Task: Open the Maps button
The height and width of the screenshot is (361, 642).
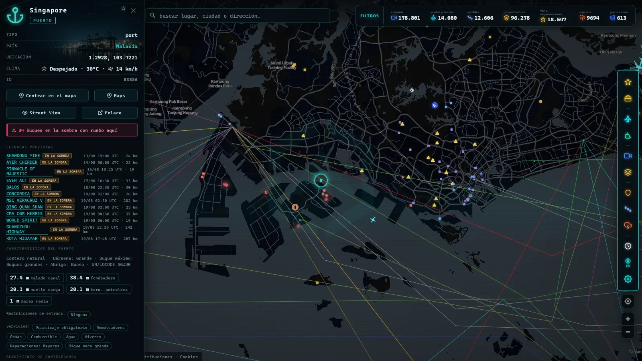Action: click(116, 95)
